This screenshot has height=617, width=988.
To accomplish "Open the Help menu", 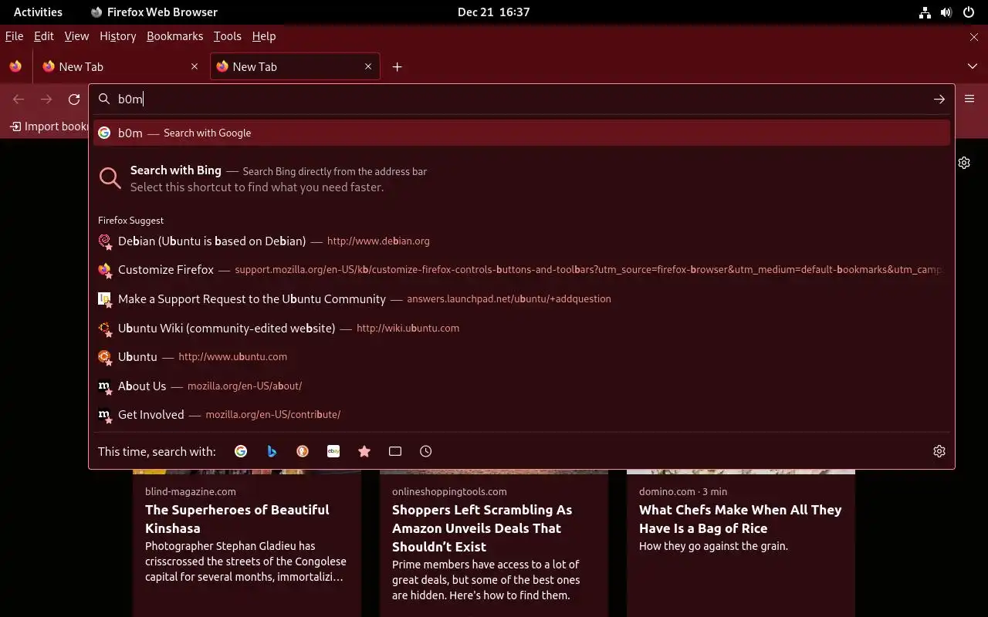I will click(264, 36).
